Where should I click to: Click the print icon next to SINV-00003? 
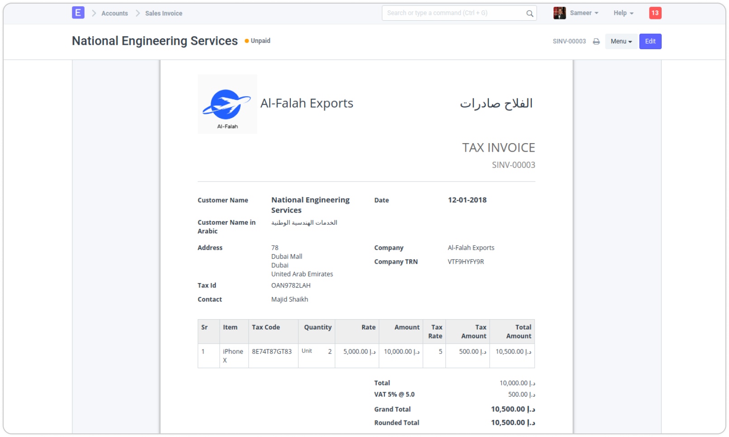tap(596, 42)
